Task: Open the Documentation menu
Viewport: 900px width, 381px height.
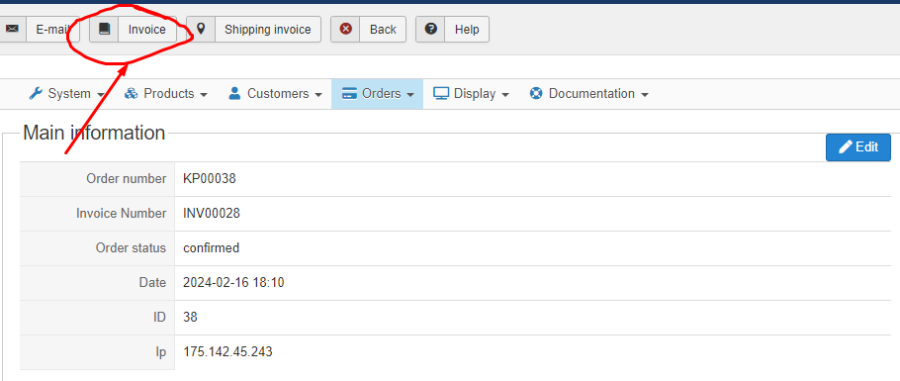Action: pyautogui.click(x=588, y=94)
